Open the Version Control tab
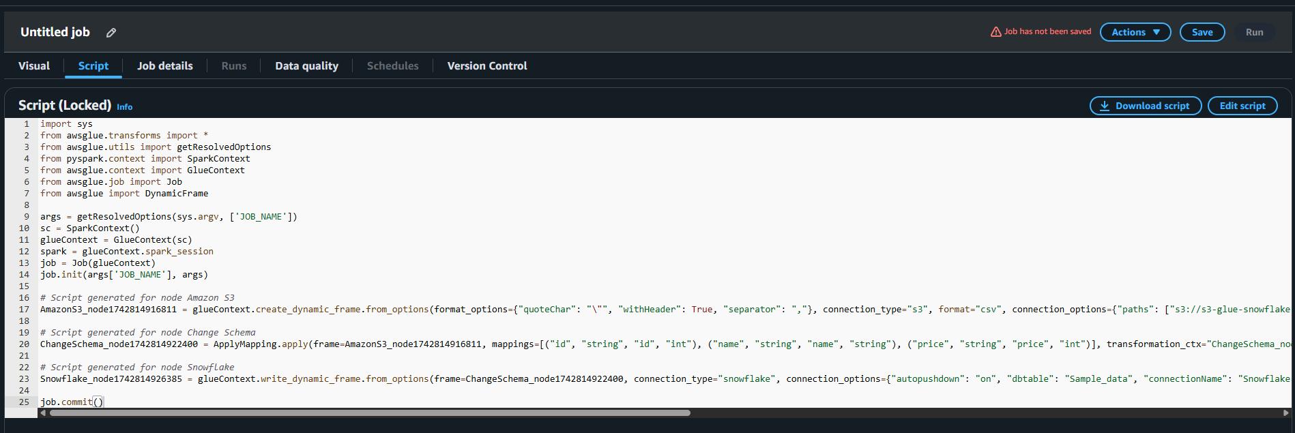Screen dimensions: 1295x433 [x=487, y=66]
